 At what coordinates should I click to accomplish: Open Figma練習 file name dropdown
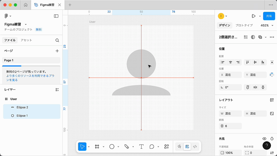26,24
